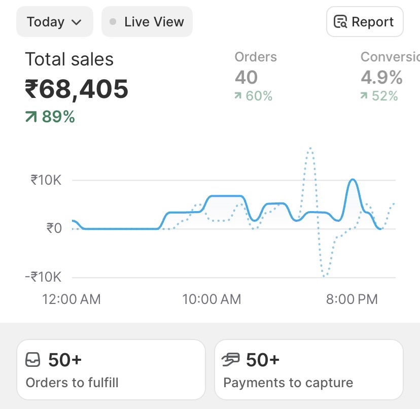This screenshot has height=409, width=420.
Task: Click the Conversion 52% upward arrow icon
Action: click(x=364, y=96)
